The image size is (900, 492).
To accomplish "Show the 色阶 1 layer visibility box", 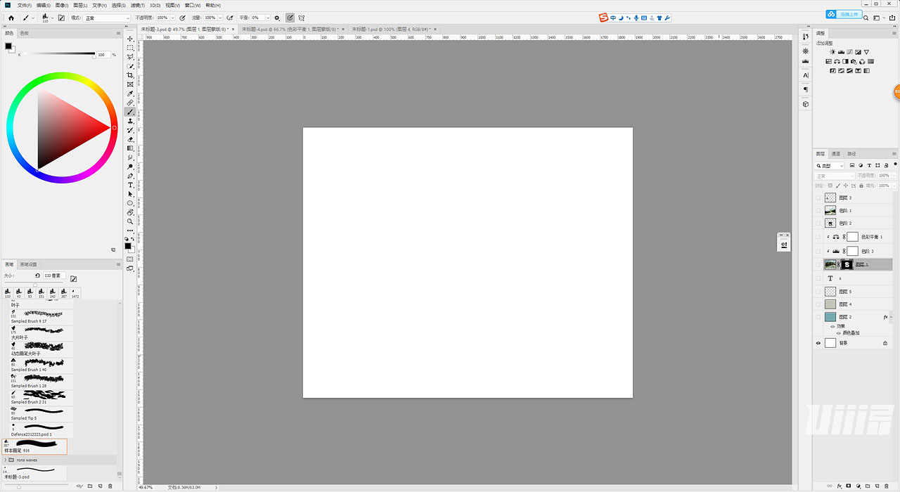I will 818,210.
